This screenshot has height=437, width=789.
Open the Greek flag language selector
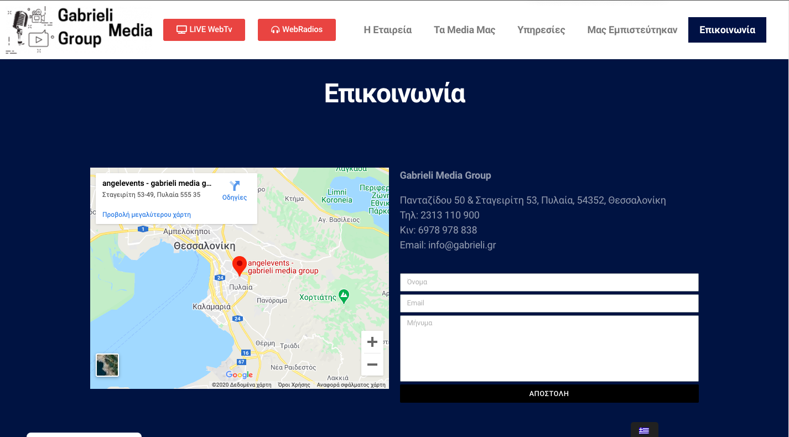644,430
